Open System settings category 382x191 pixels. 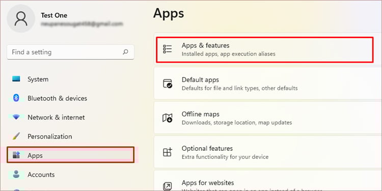pyautogui.click(x=70, y=79)
